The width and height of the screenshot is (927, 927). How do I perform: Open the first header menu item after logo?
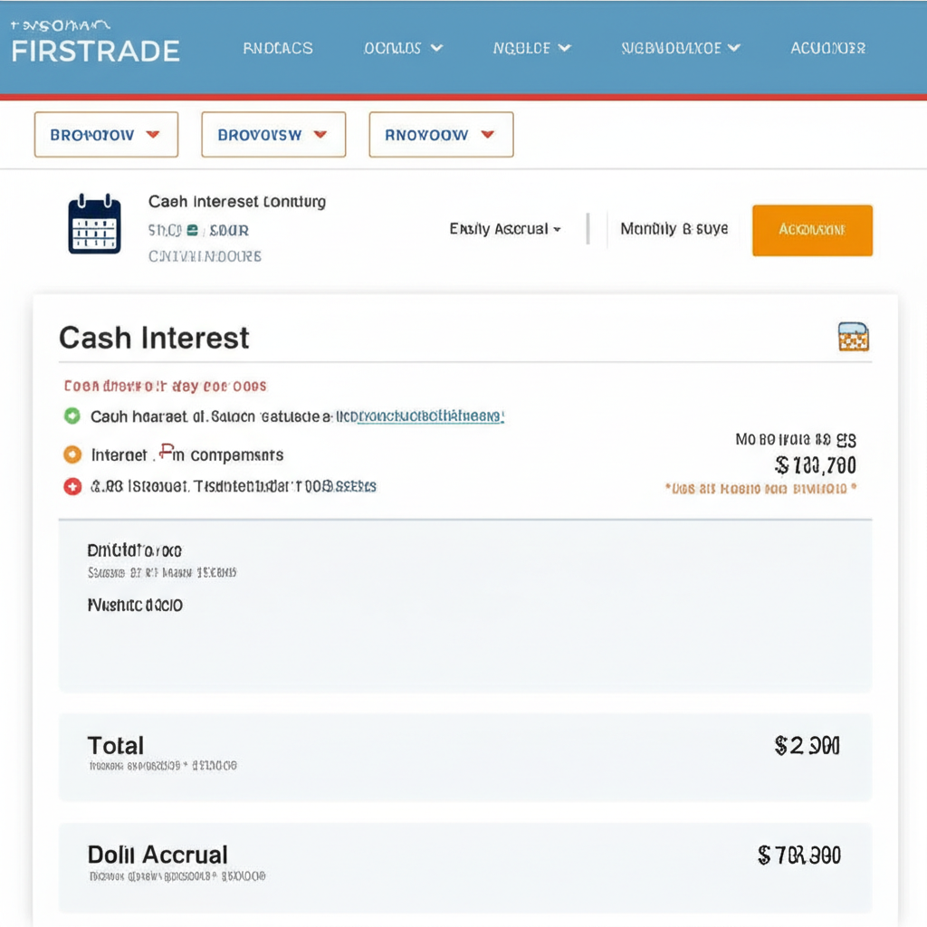(278, 48)
